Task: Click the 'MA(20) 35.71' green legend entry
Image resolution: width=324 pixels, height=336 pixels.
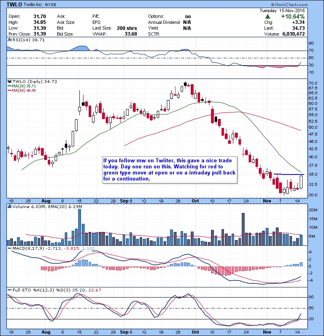Action: click(x=23, y=86)
